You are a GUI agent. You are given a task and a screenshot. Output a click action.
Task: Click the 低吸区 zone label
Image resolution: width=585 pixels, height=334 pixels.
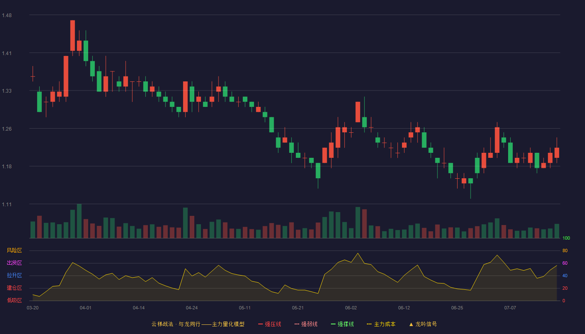click(14, 300)
